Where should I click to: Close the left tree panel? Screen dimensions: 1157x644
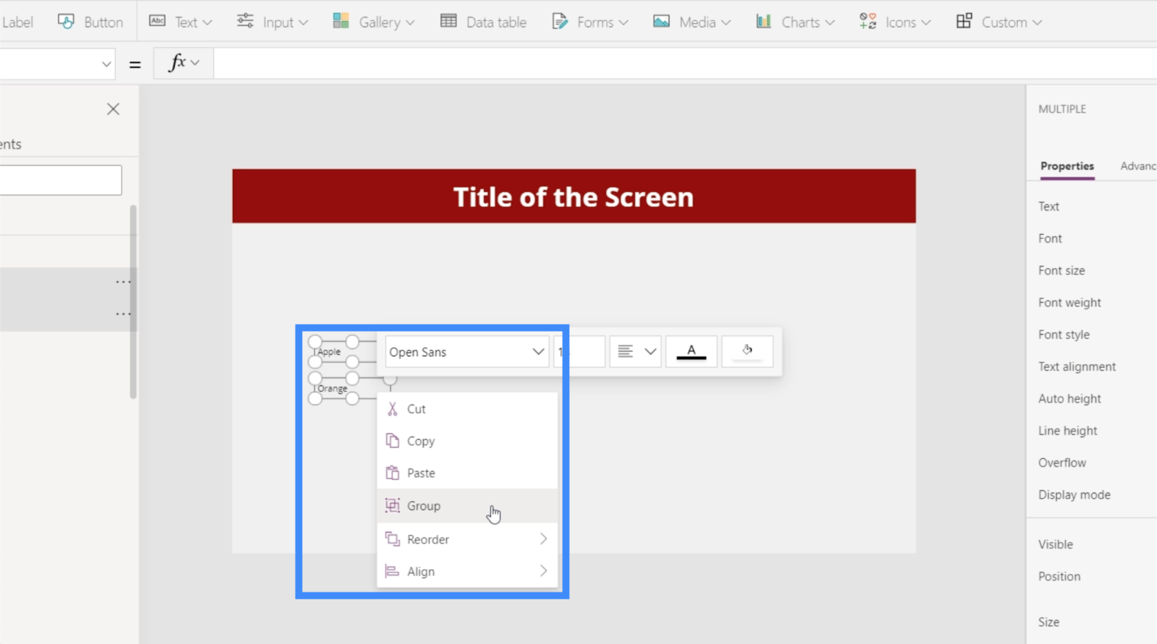tap(114, 109)
